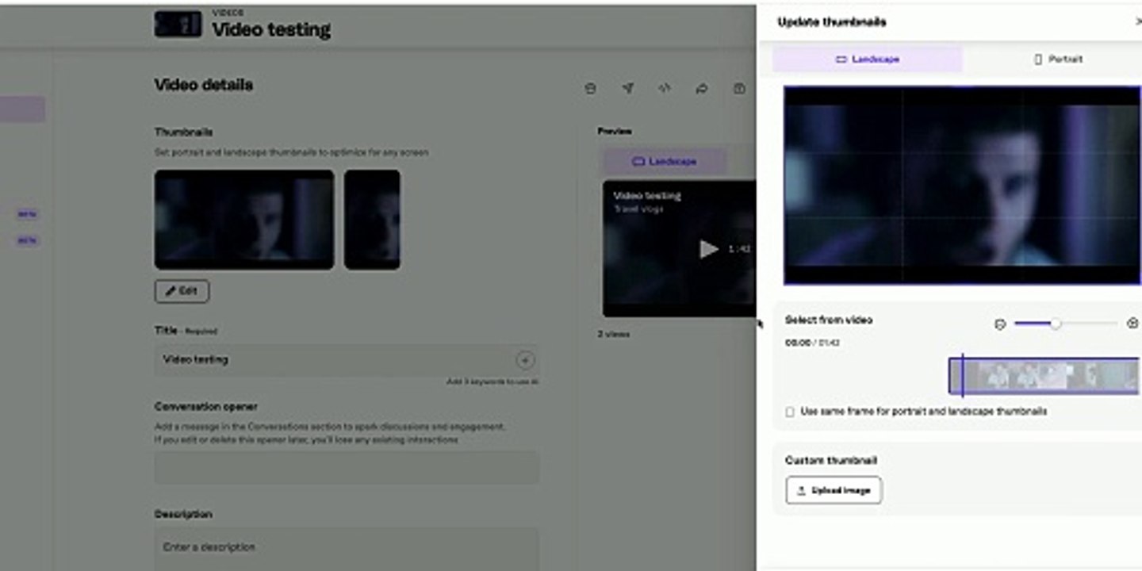Click the 'Custom thumbnail' heading
The height and width of the screenshot is (571, 1142).
coord(830,460)
